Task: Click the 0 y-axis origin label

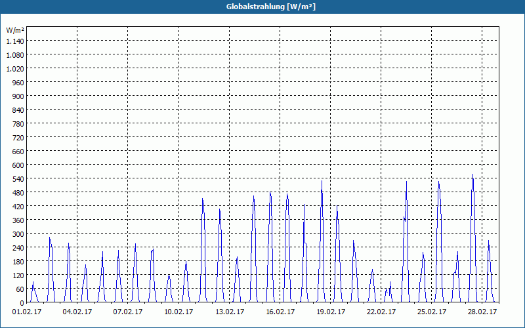Action: pos(22,303)
